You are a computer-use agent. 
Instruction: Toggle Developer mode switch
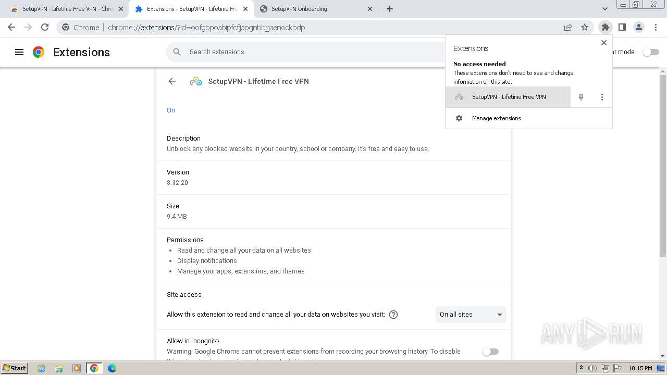click(650, 52)
